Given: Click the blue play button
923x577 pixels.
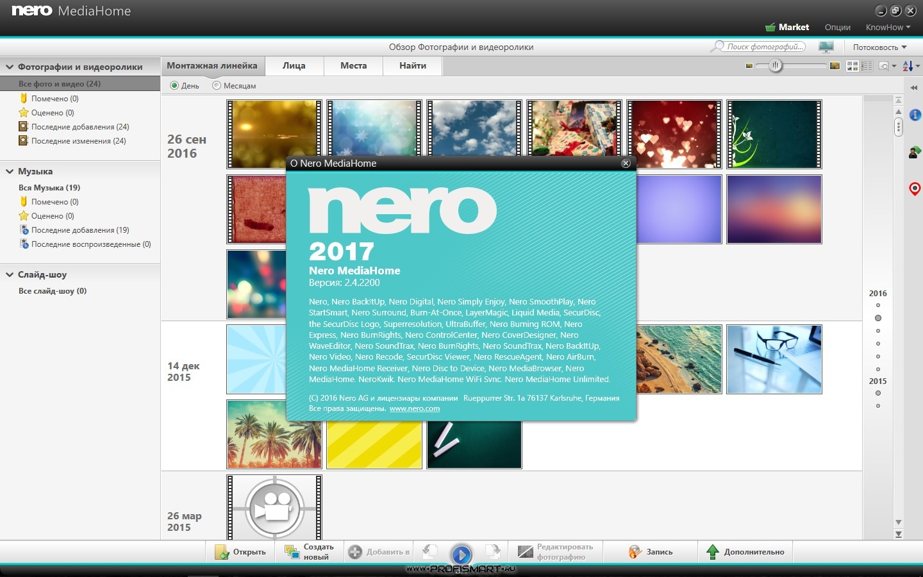Looking at the screenshot, I should (x=462, y=554).
